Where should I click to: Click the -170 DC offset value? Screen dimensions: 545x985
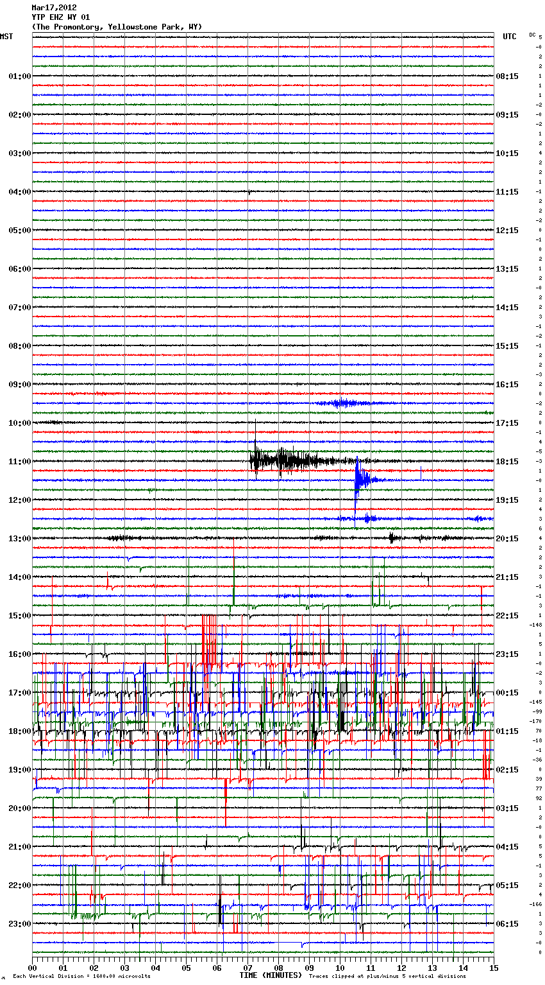(535, 721)
